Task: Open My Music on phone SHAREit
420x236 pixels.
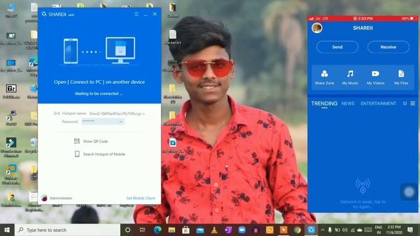Action: (350, 77)
